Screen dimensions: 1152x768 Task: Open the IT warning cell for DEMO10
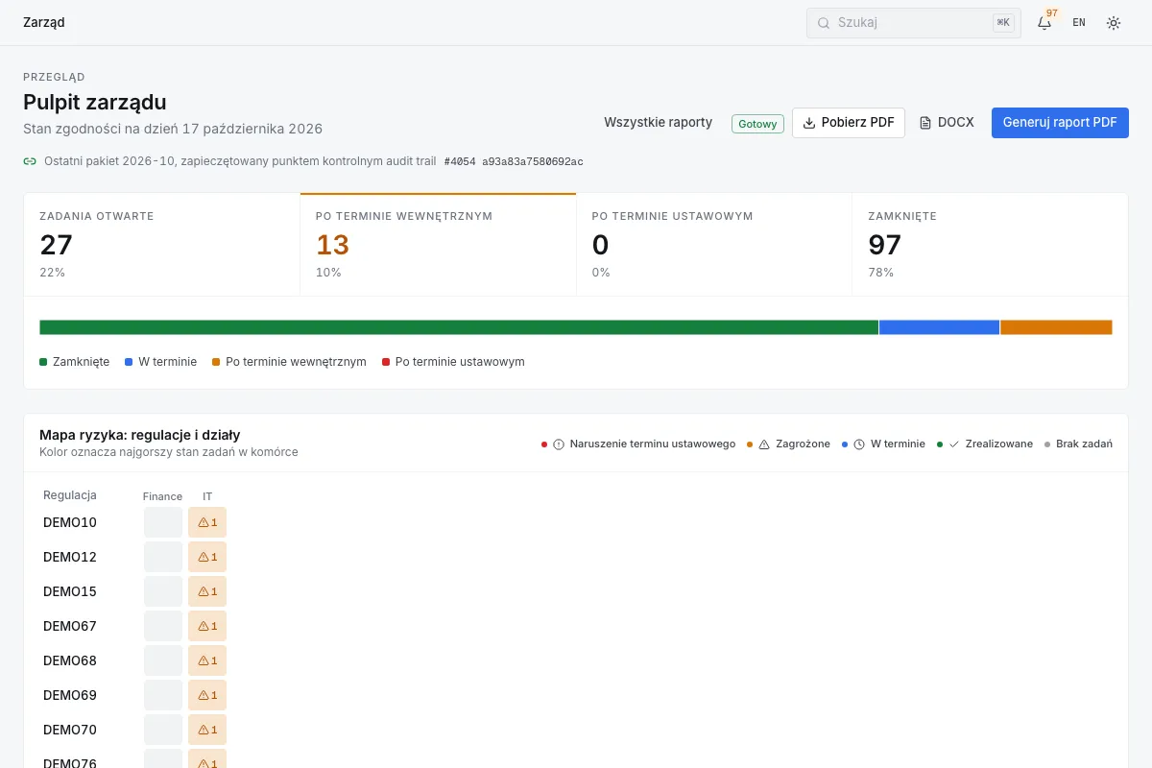pyautogui.click(x=207, y=522)
